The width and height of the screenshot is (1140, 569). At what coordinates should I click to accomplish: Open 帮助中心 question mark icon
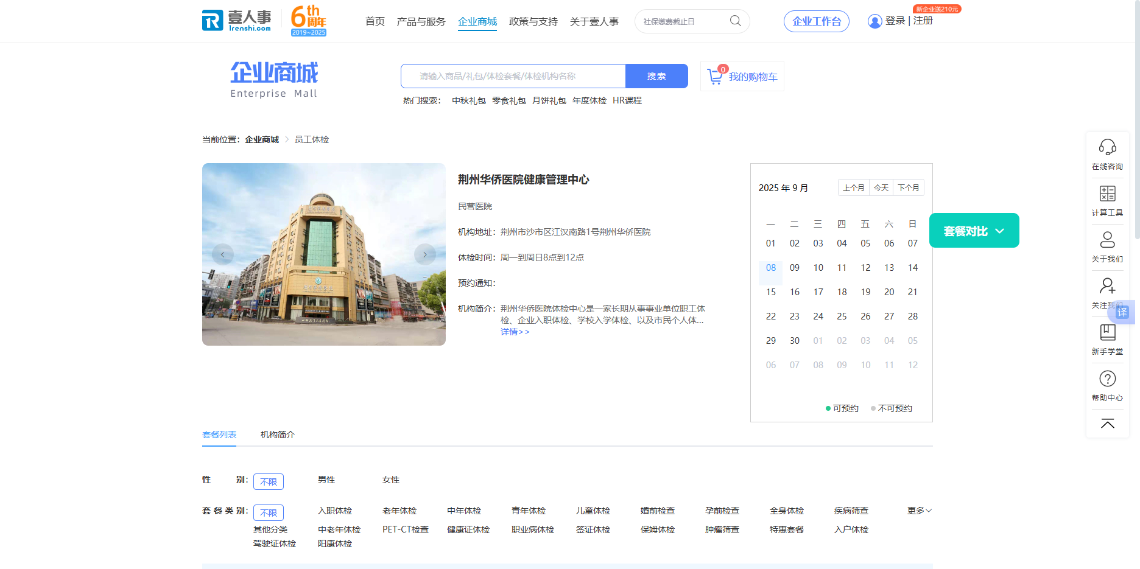coord(1107,379)
